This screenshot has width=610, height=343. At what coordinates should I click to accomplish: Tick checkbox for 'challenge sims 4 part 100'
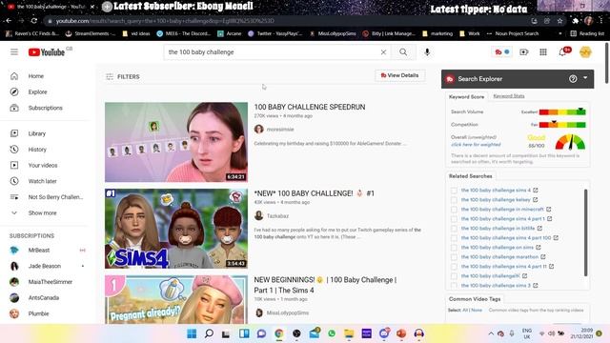point(454,238)
